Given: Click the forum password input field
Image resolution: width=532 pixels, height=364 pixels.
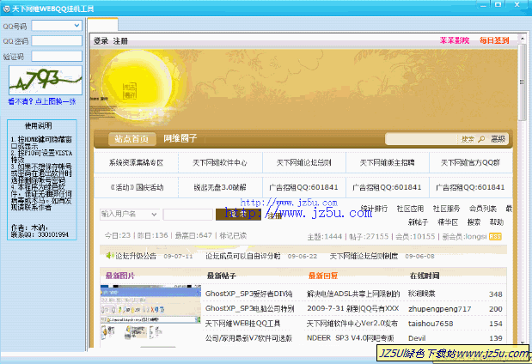Looking at the screenshot, I should coord(188,215).
